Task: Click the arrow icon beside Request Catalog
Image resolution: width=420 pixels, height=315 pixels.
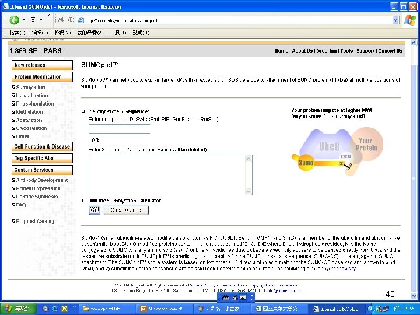Action: point(13,221)
